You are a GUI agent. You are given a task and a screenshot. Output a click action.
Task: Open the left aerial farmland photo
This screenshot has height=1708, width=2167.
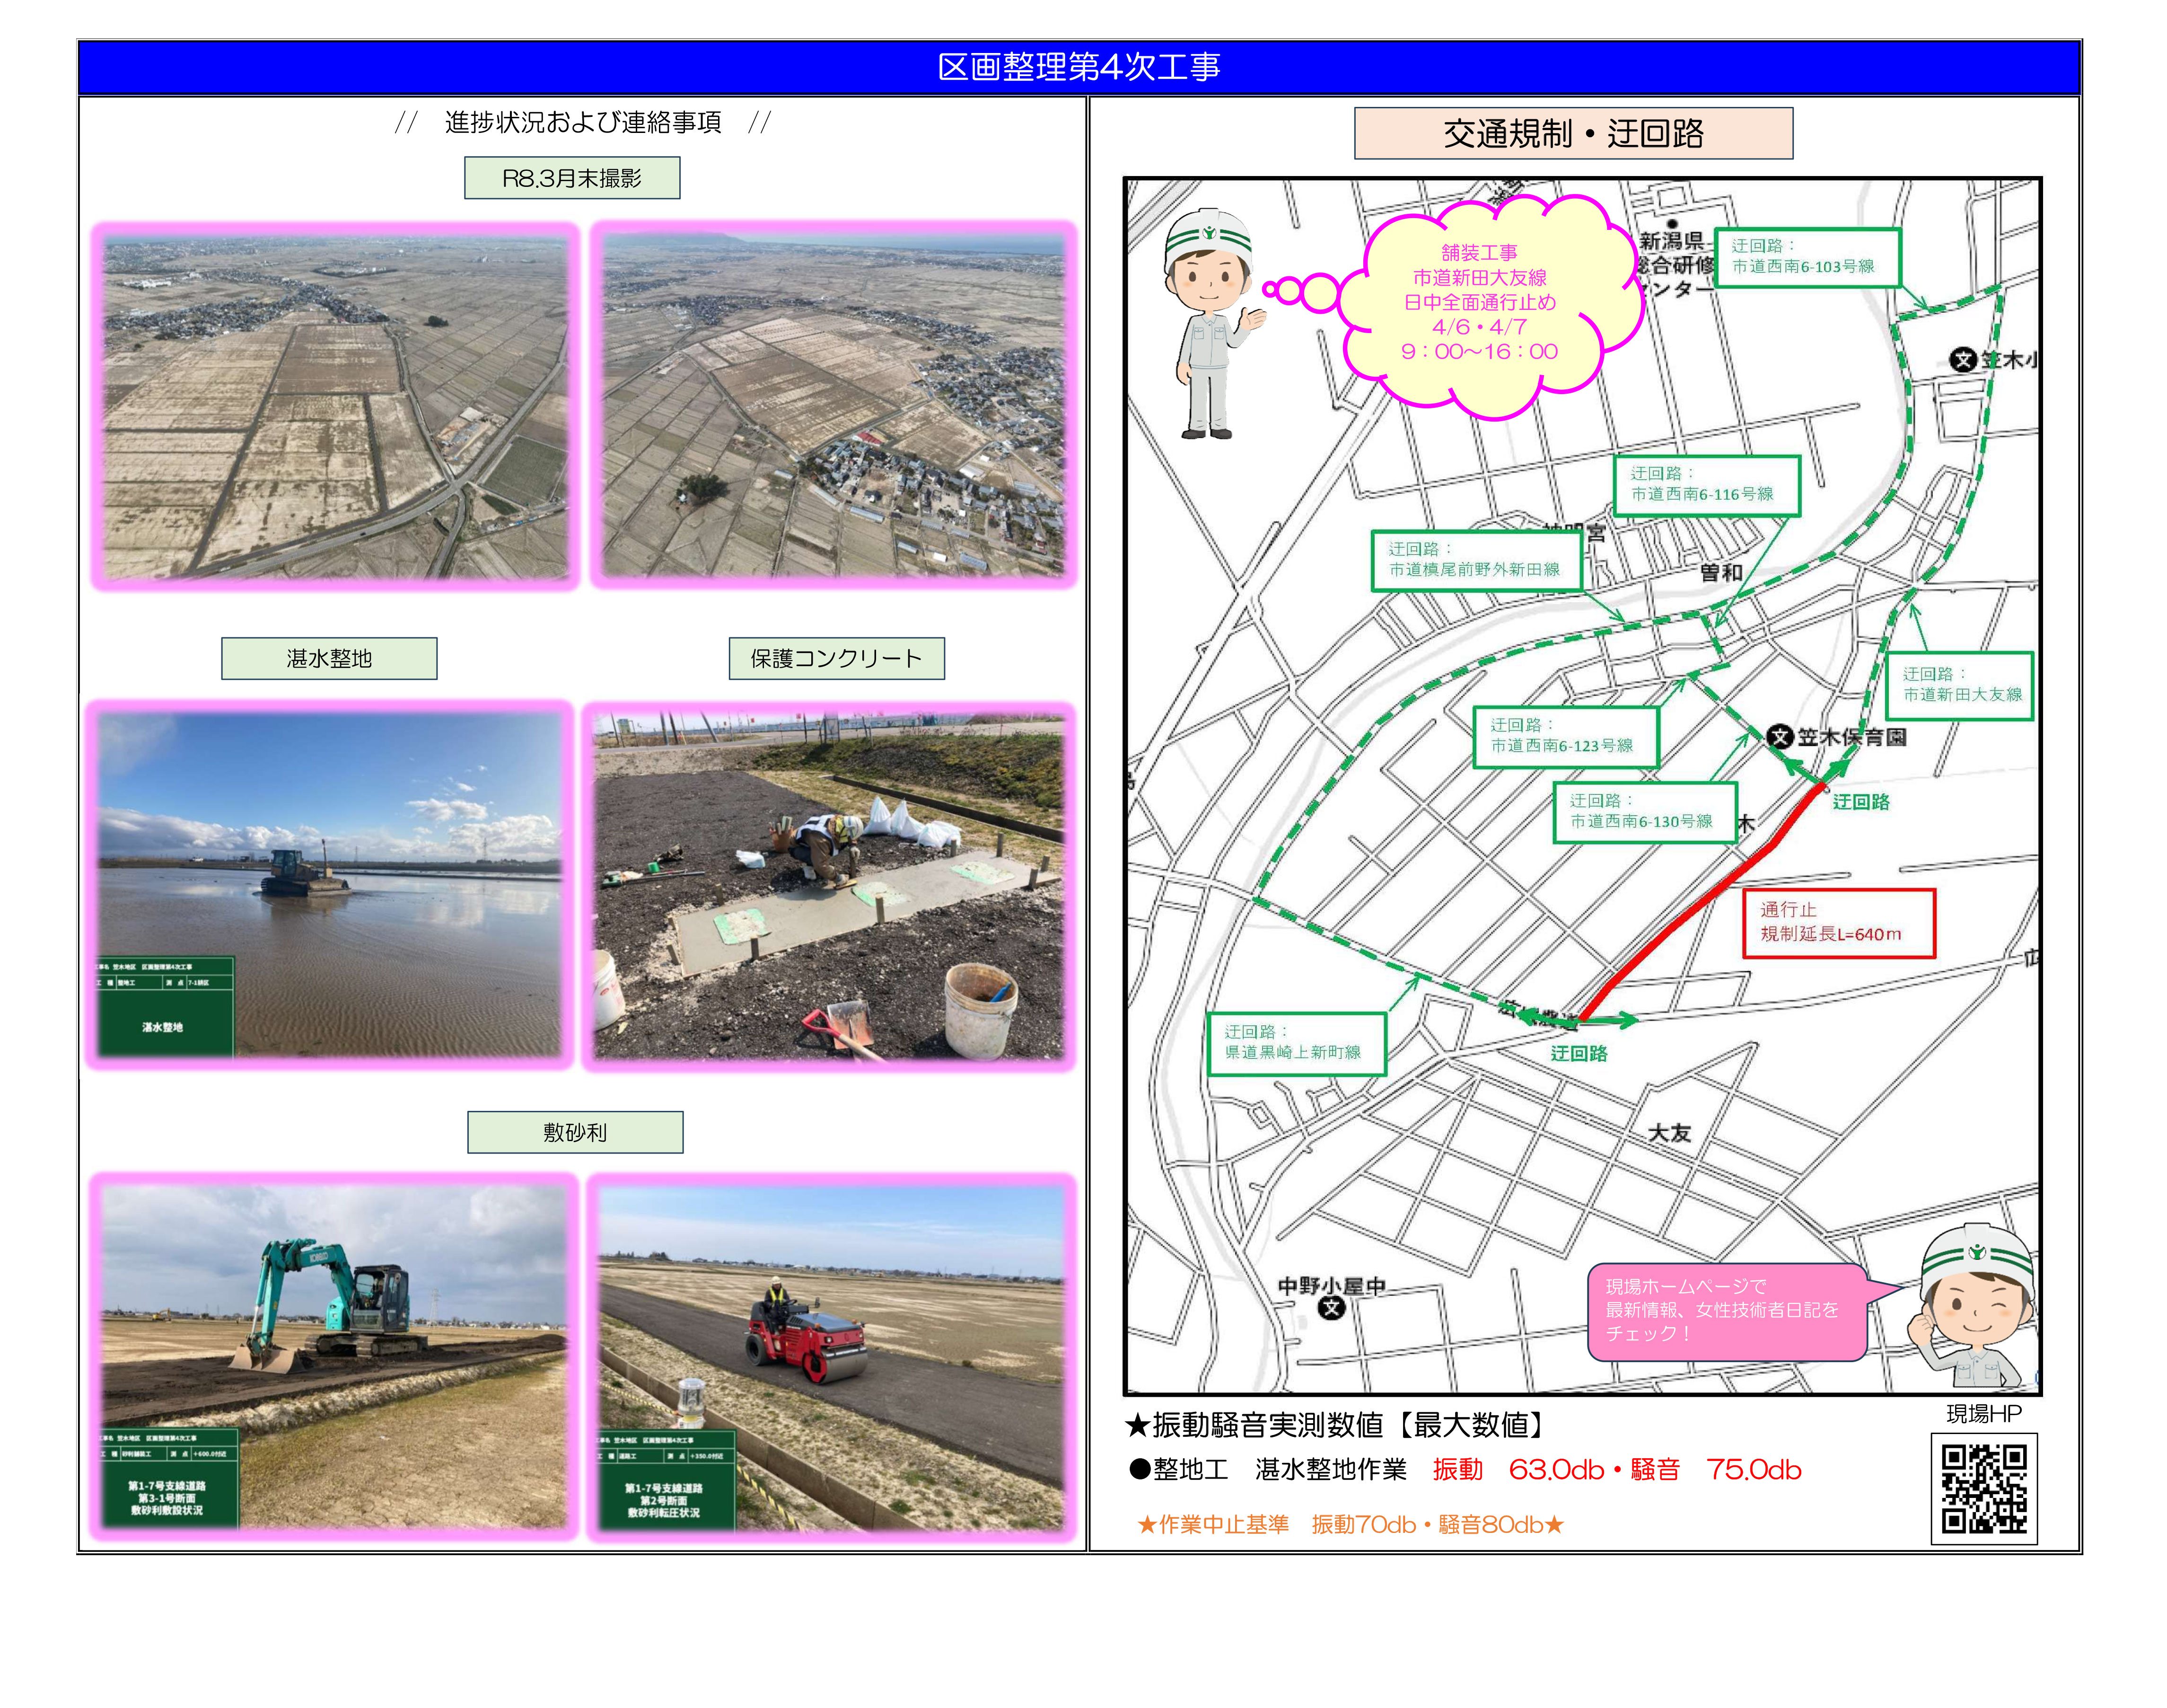click(x=335, y=406)
